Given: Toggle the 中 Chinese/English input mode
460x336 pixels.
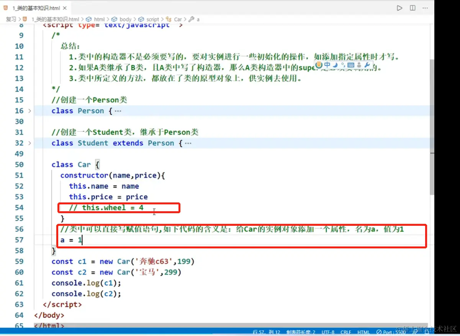Looking at the screenshot, I should 327,65.
